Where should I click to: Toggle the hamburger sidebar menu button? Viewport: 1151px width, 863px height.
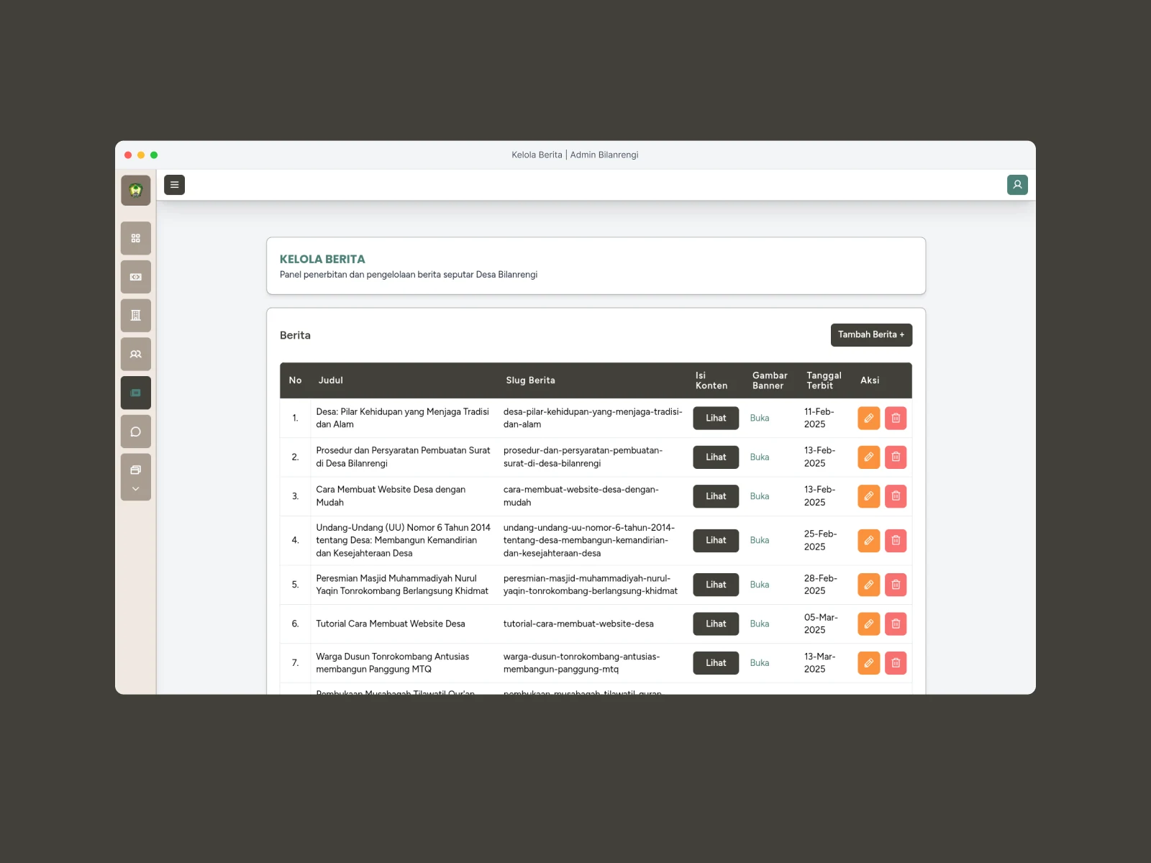tap(174, 185)
